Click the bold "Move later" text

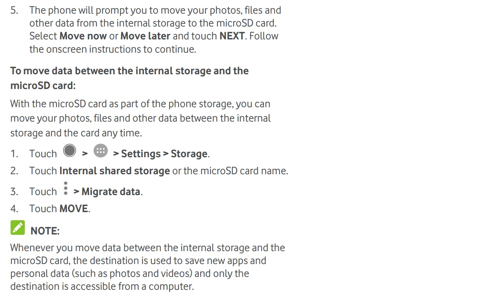pos(145,36)
